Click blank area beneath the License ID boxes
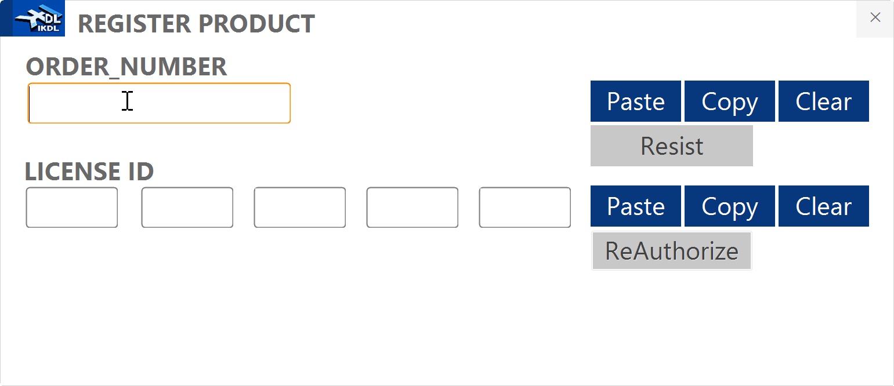This screenshot has width=894, height=386. [x=290, y=301]
